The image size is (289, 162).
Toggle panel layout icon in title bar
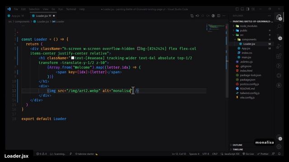(242, 9)
